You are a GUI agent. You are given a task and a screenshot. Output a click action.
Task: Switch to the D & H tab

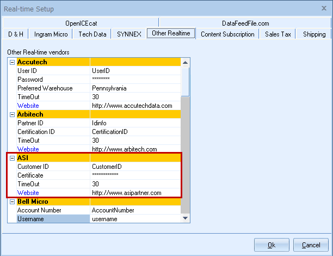[x=16, y=34]
